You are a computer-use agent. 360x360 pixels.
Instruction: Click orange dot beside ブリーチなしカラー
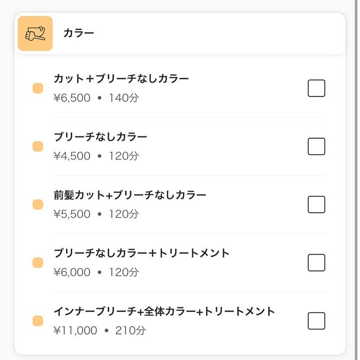coord(38,147)
